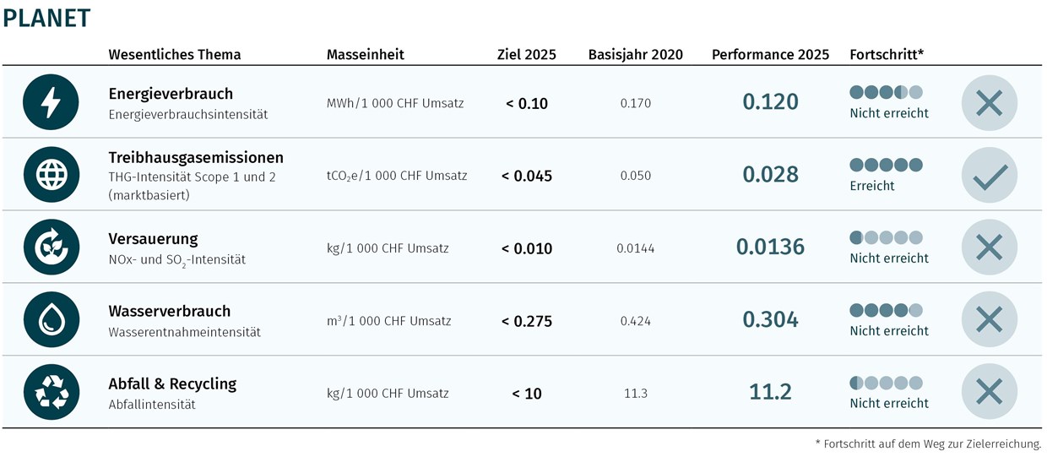
Task: Click the Abfall & Recycling topic title
Action: tap(172, 384)
